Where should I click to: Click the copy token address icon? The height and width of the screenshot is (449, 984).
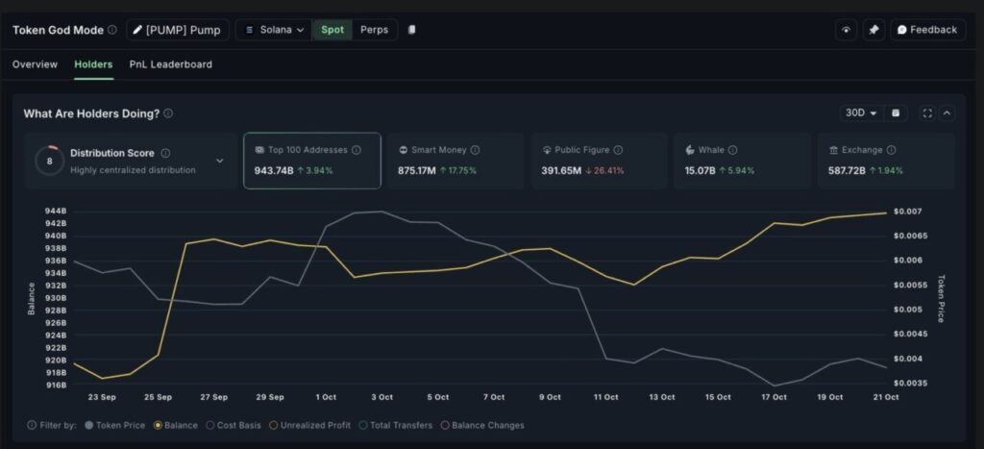[x=411, y=30]
